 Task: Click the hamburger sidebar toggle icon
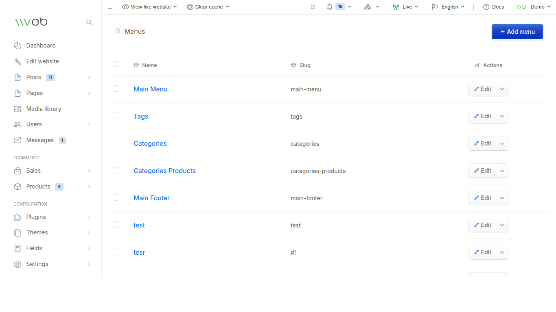click(110, 7)
